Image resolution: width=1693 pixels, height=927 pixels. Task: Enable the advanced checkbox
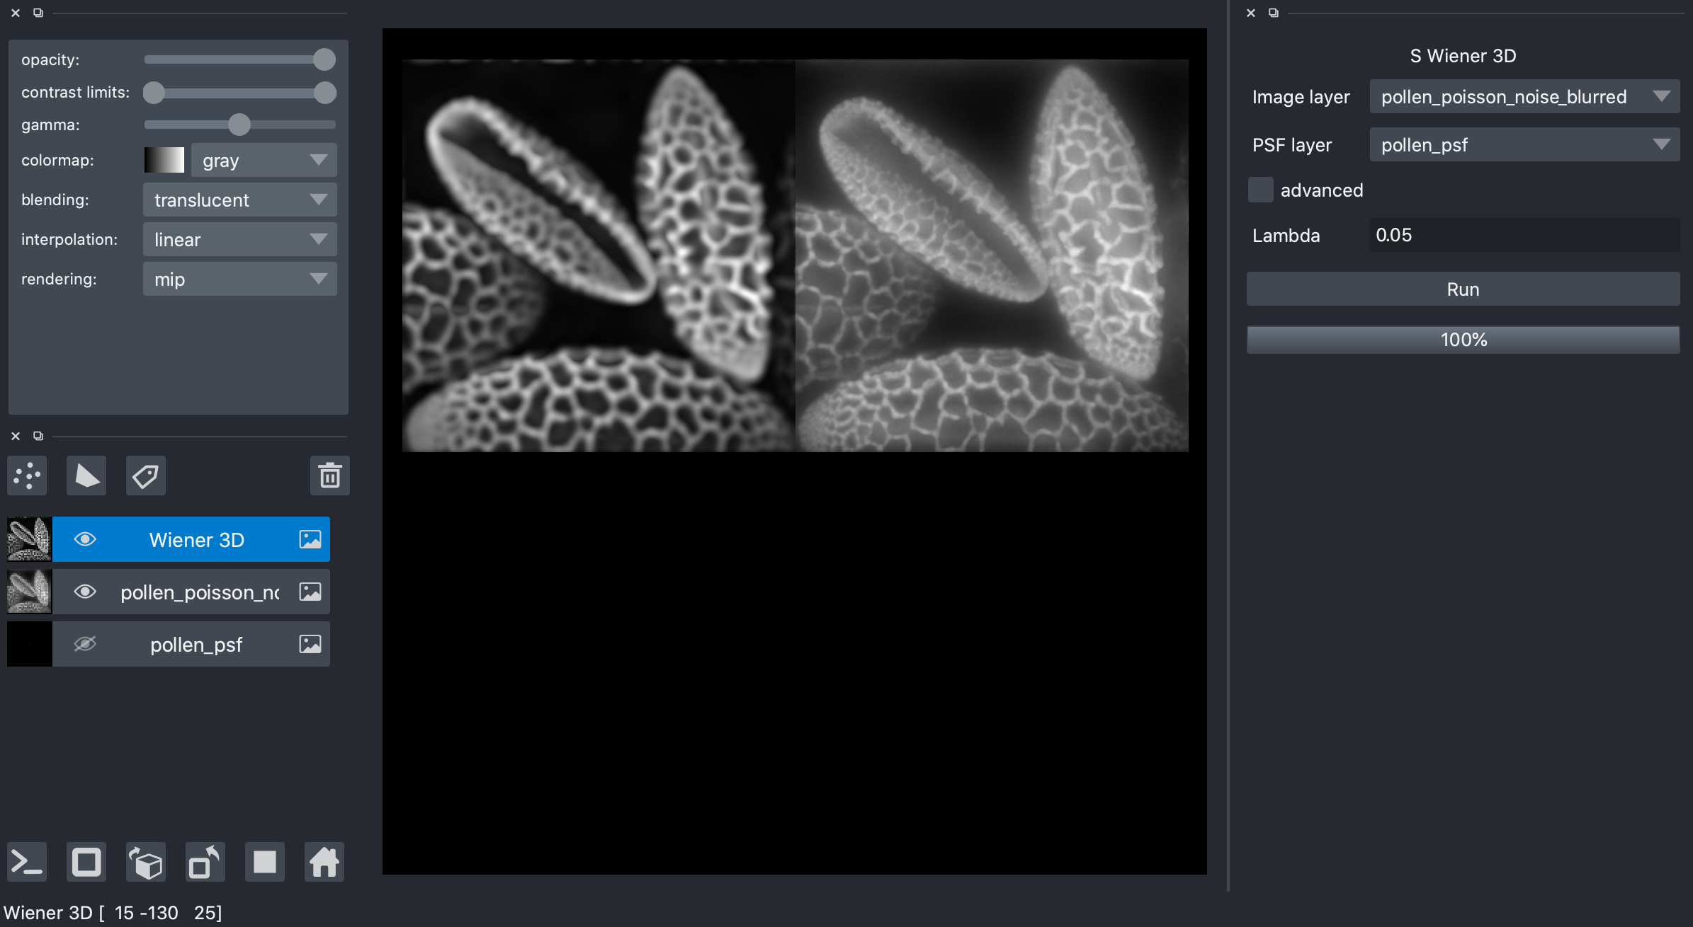point(1260,190)
